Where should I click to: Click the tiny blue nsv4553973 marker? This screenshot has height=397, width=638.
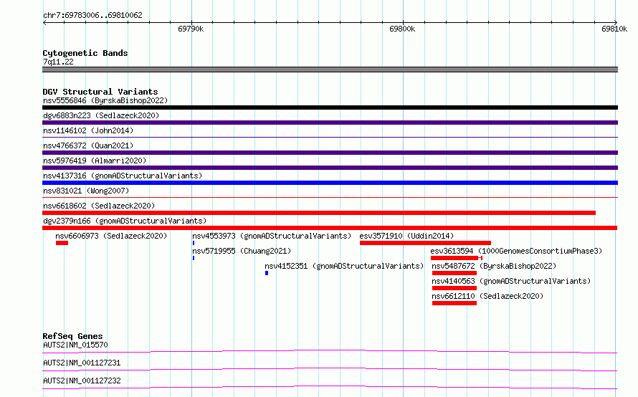pyautogui.click(x=194, y=243)
